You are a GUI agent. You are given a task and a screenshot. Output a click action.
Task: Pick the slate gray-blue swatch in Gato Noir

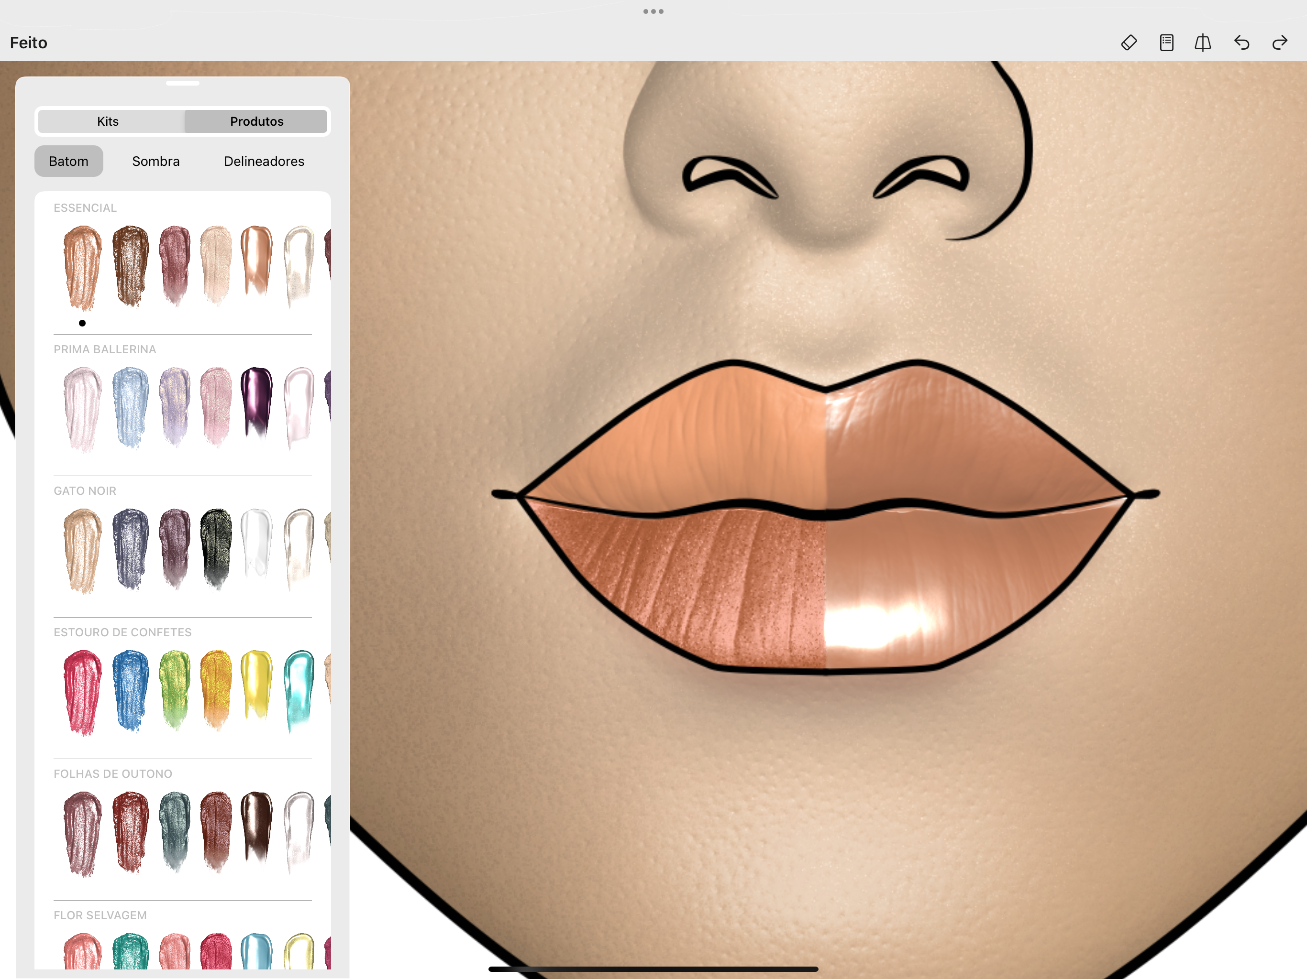click(x=130, y=550)
